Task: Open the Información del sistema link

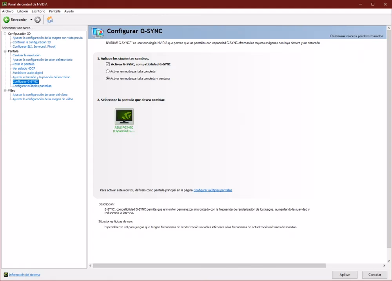Action: (24, 275)
